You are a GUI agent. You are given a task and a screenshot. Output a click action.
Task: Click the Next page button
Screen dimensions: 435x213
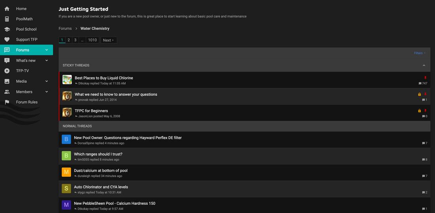coord(108,40)
